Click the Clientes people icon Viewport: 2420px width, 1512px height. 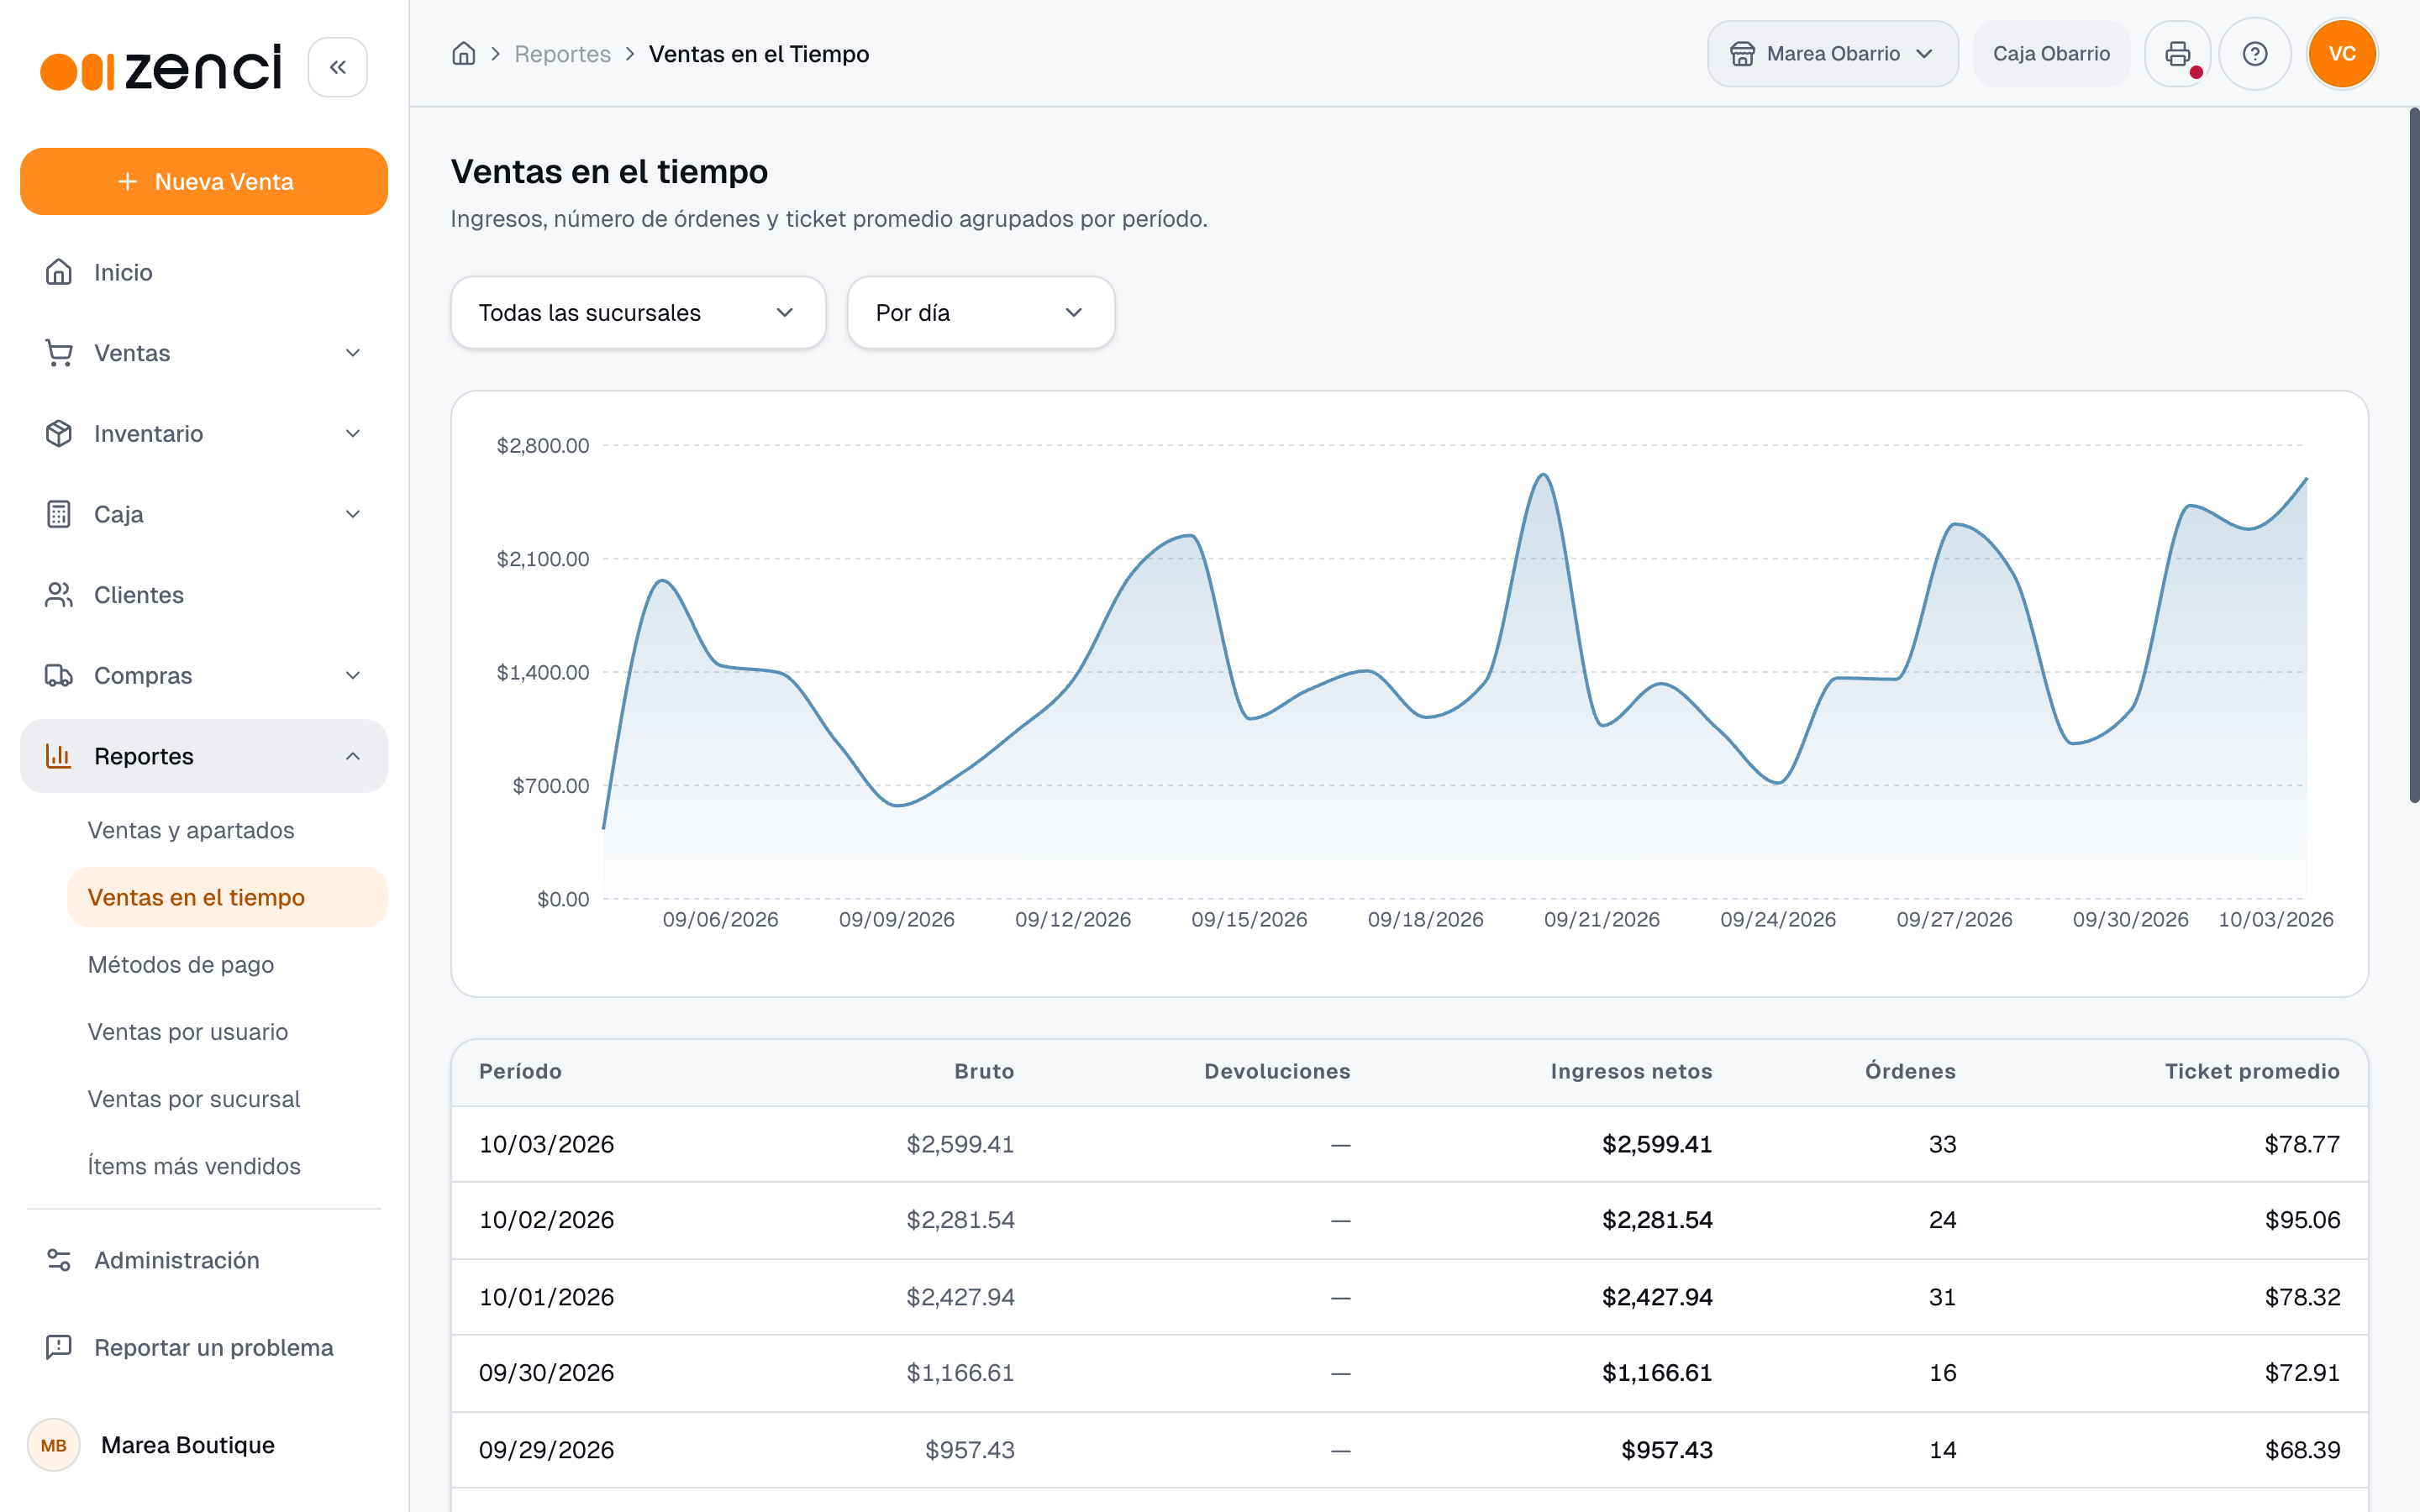coord(59,595)
